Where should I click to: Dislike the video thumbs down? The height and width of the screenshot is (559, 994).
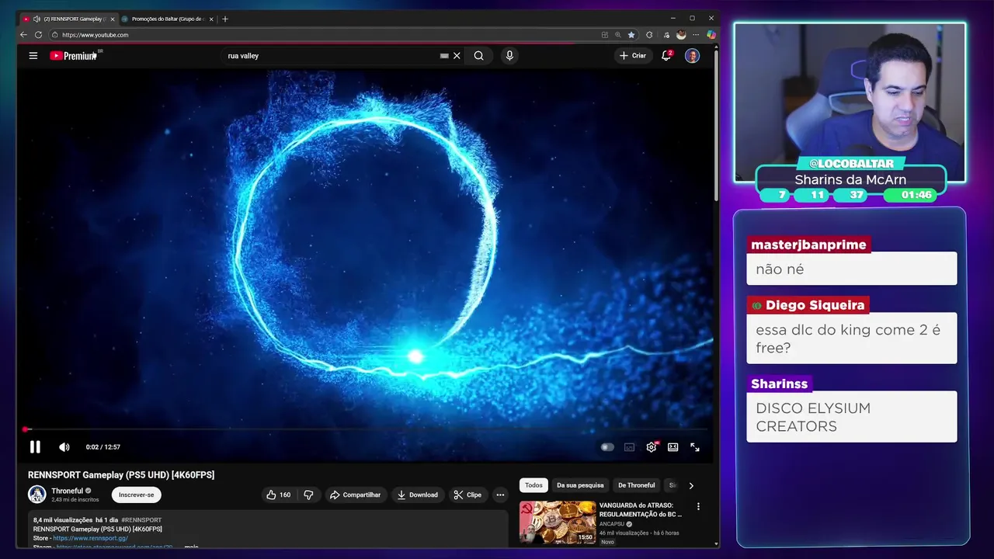pyautogui.click(x=308, y=495)
